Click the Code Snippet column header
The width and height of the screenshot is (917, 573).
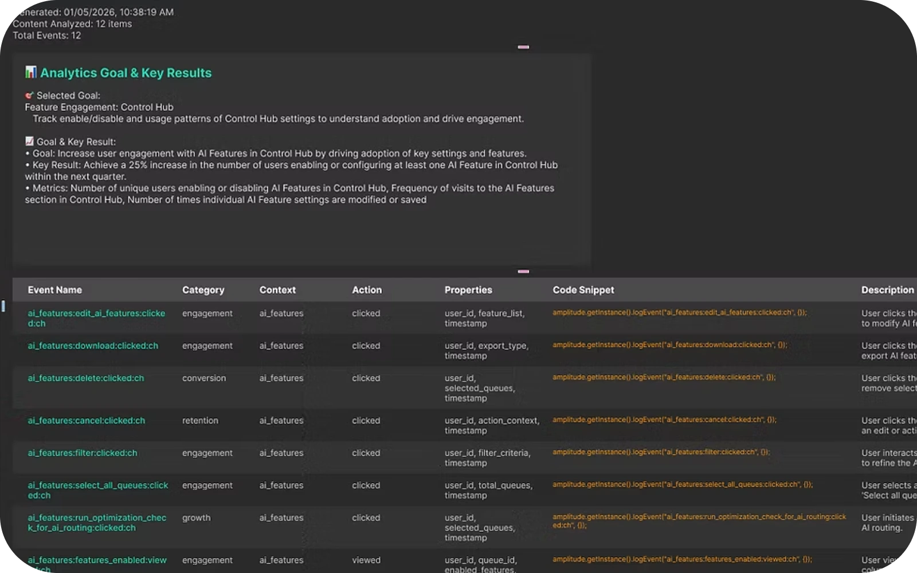583,290
